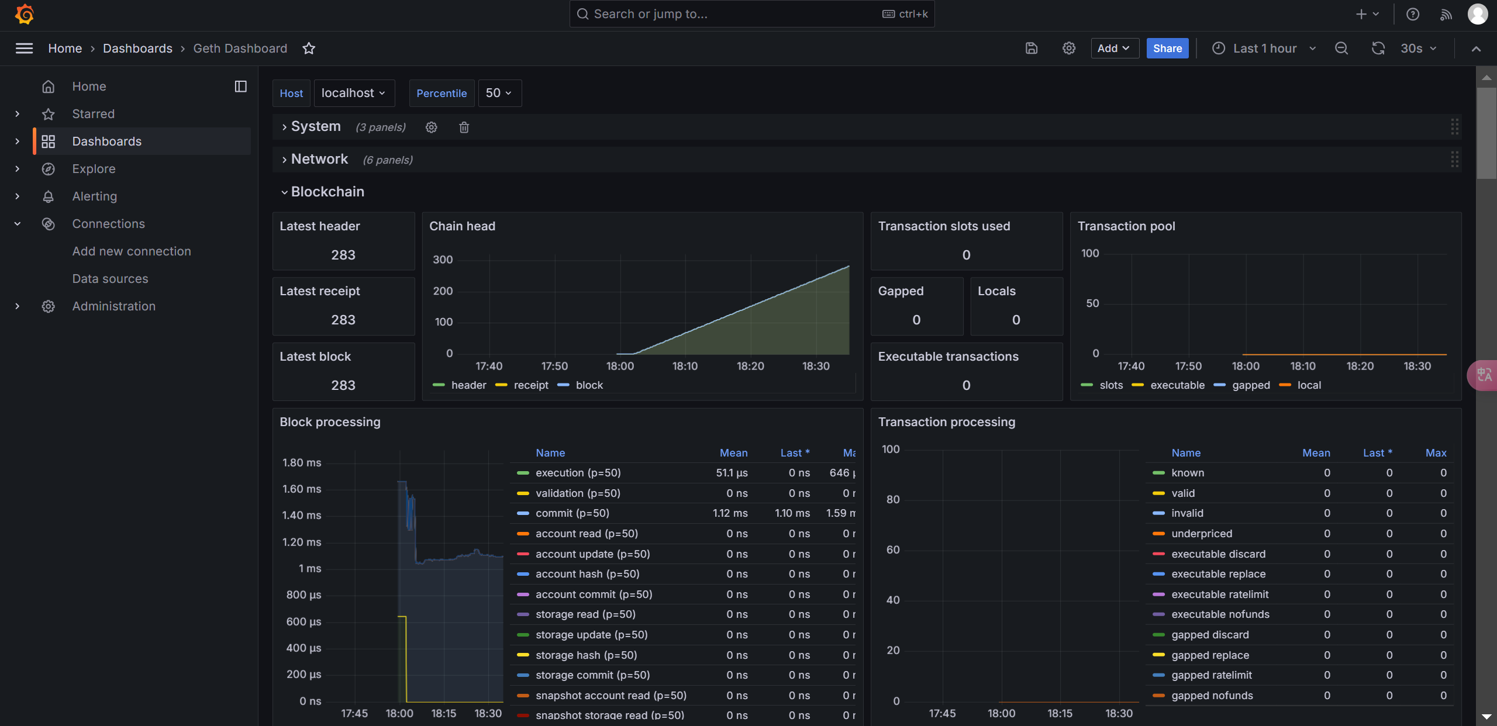Screen dimensions: 1497x726
Task: Toggle execution (p=50) series visibility
Action: tap(578, 473)
